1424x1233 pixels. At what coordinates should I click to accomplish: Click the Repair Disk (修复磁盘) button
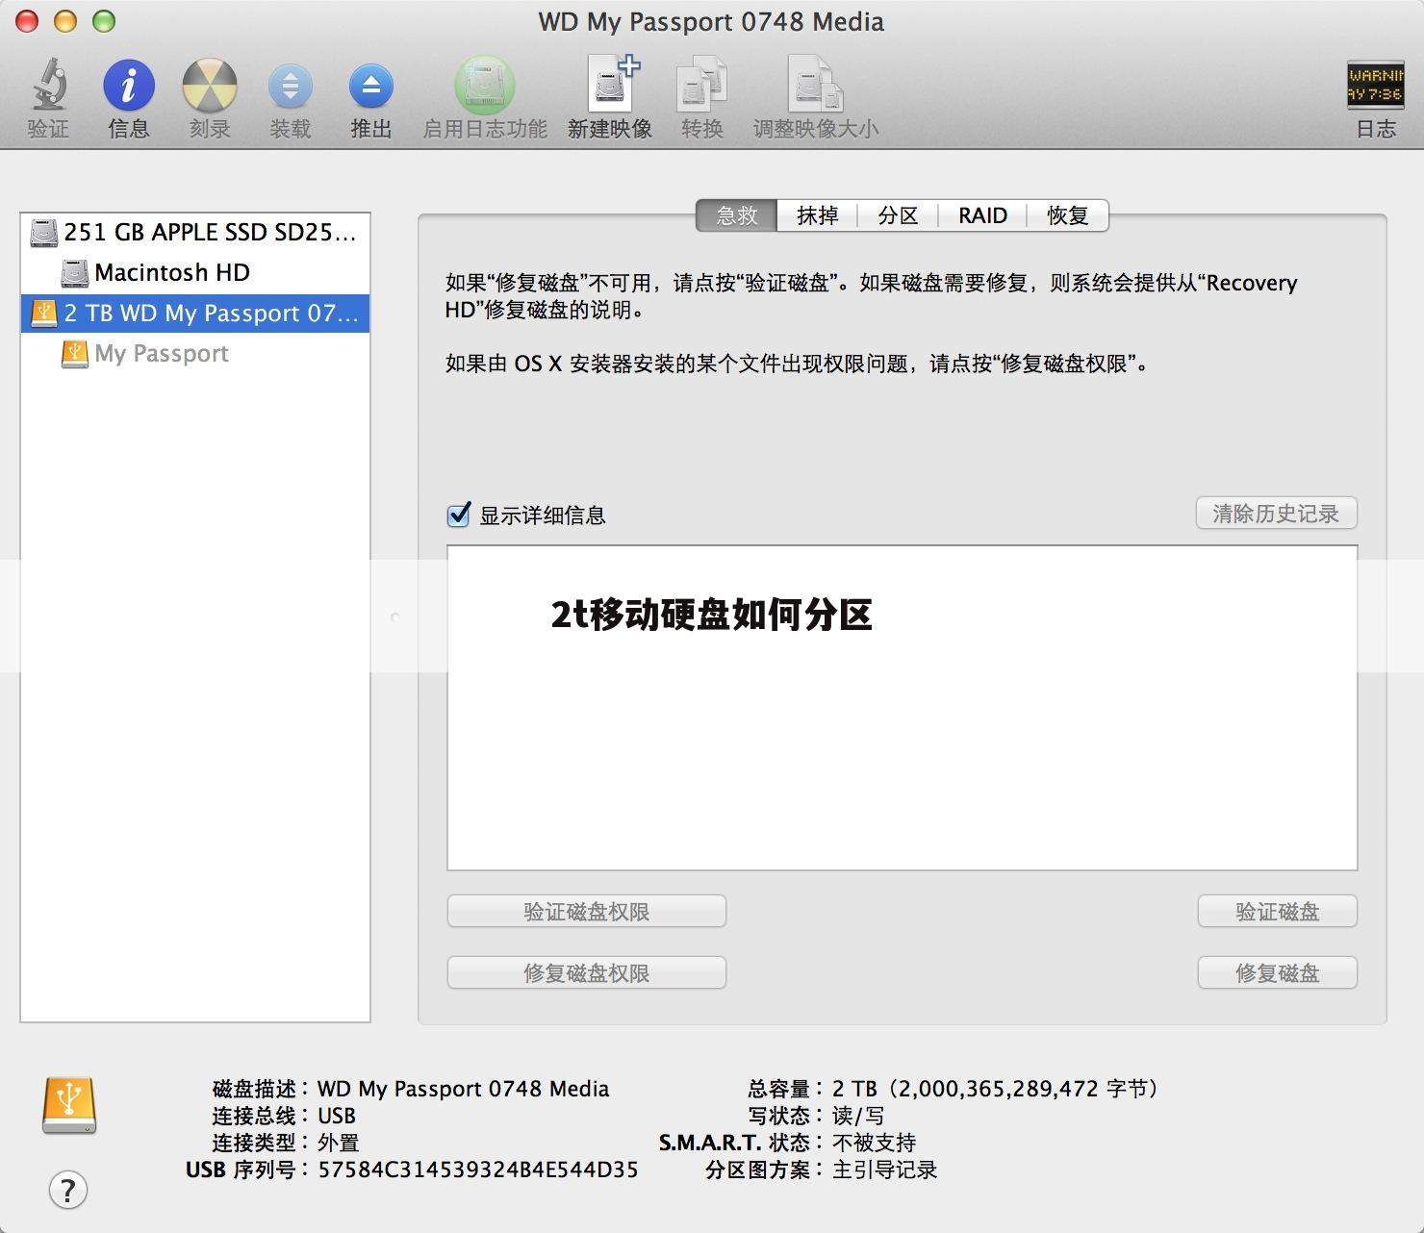[1277, 972]
